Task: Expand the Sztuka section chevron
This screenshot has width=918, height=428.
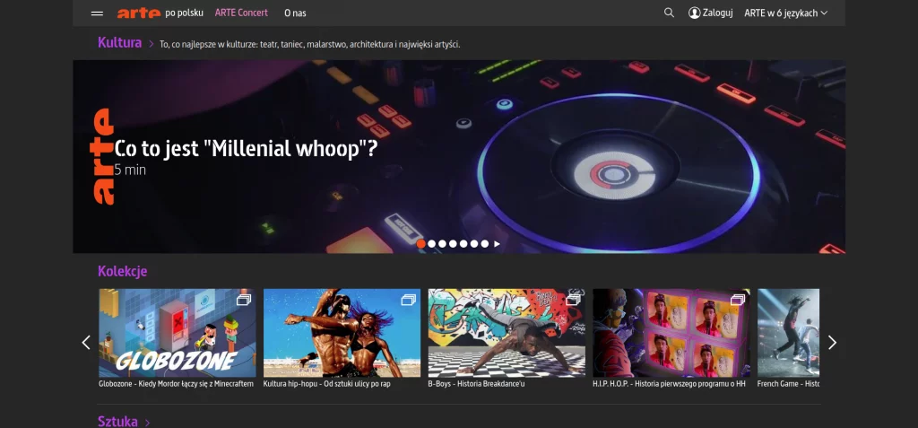Action: click(147, 422)
